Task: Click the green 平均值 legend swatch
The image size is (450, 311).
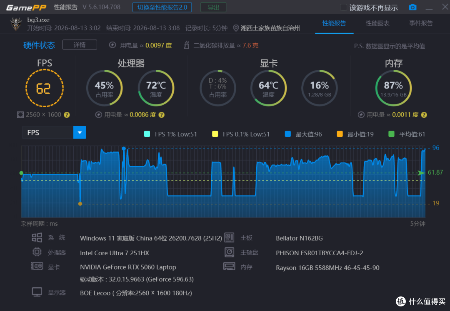Action: click(391, 134)
